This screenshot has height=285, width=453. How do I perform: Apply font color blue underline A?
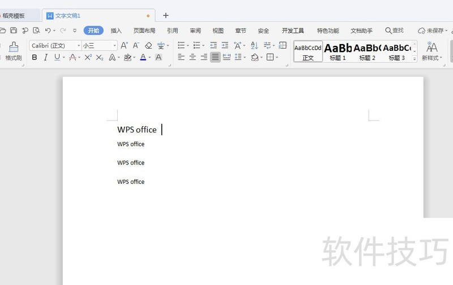click(x=143, y=57)
